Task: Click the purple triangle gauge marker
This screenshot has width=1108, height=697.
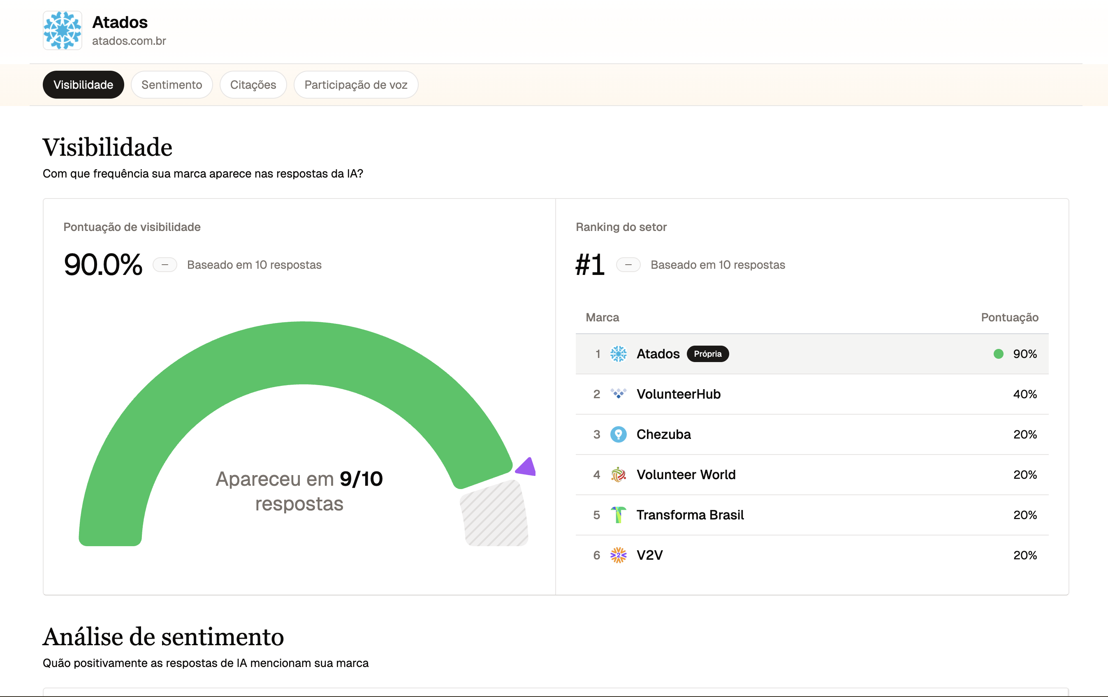Action: [527, 467]
